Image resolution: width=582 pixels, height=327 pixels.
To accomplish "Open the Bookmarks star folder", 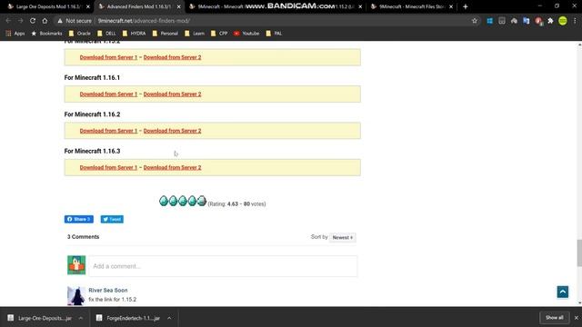I will pos(46,34).
